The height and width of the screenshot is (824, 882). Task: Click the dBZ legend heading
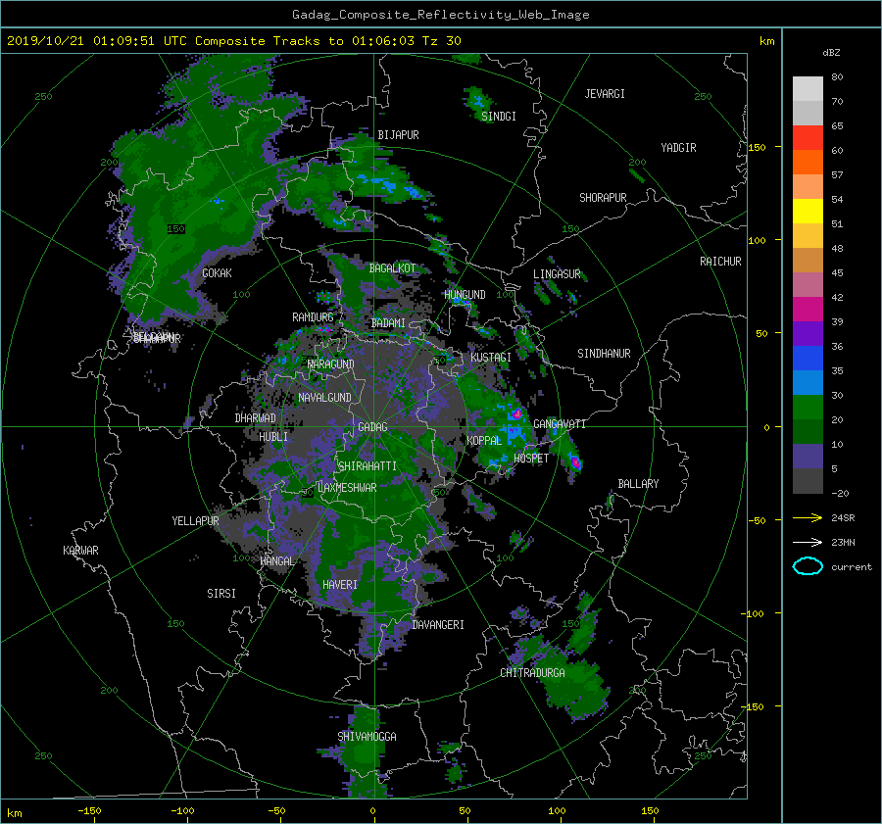(x=831, y=52)
